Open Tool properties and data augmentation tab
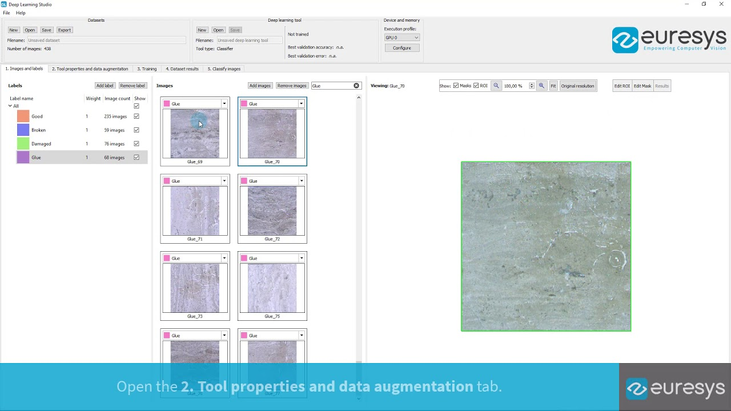Viewport: 731px width, 411px height. pos(90,68)
